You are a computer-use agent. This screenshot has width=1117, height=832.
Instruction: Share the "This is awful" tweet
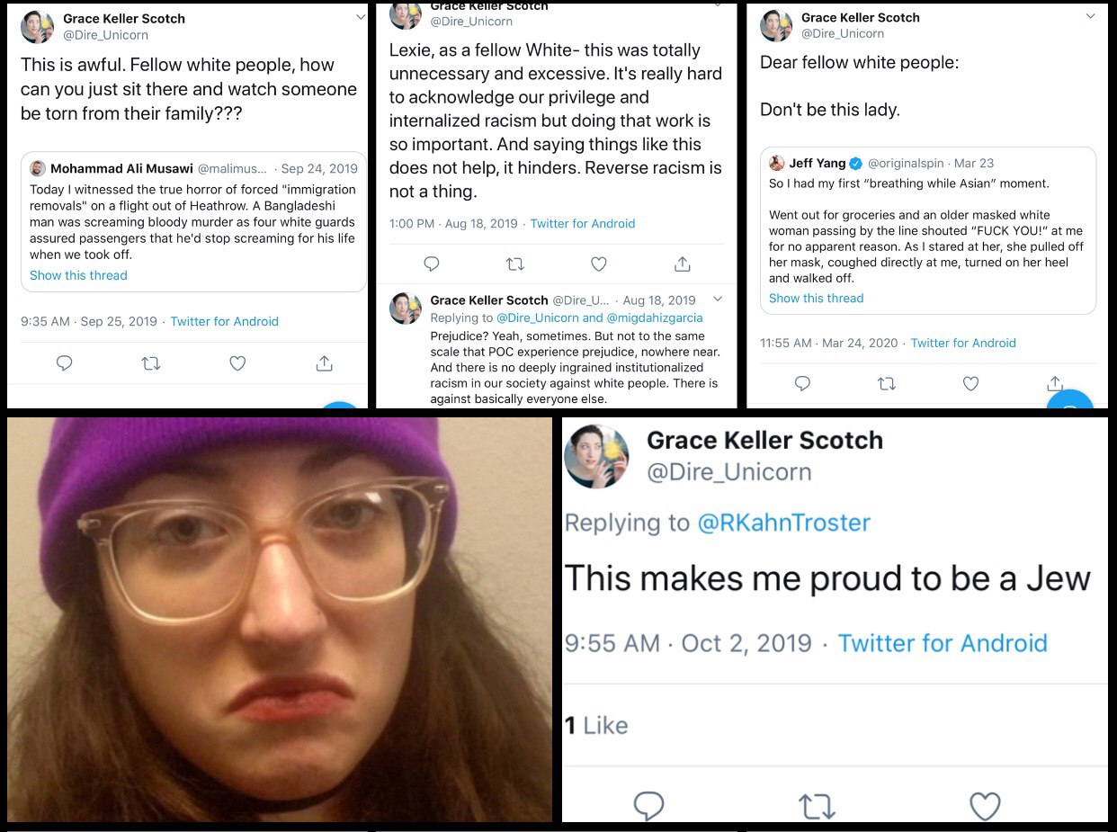coord(325,363)
